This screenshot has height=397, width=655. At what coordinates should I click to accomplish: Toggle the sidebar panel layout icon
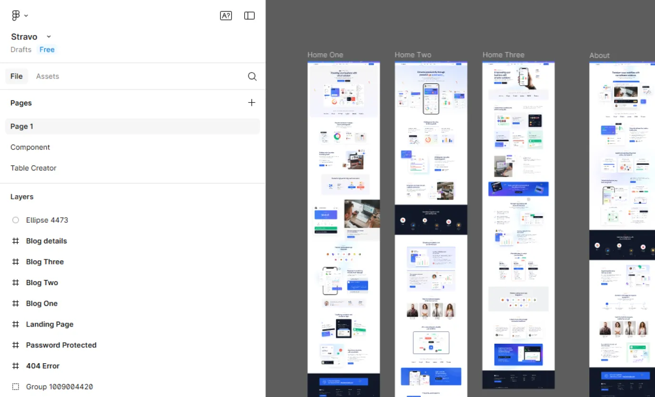point(249,16)
